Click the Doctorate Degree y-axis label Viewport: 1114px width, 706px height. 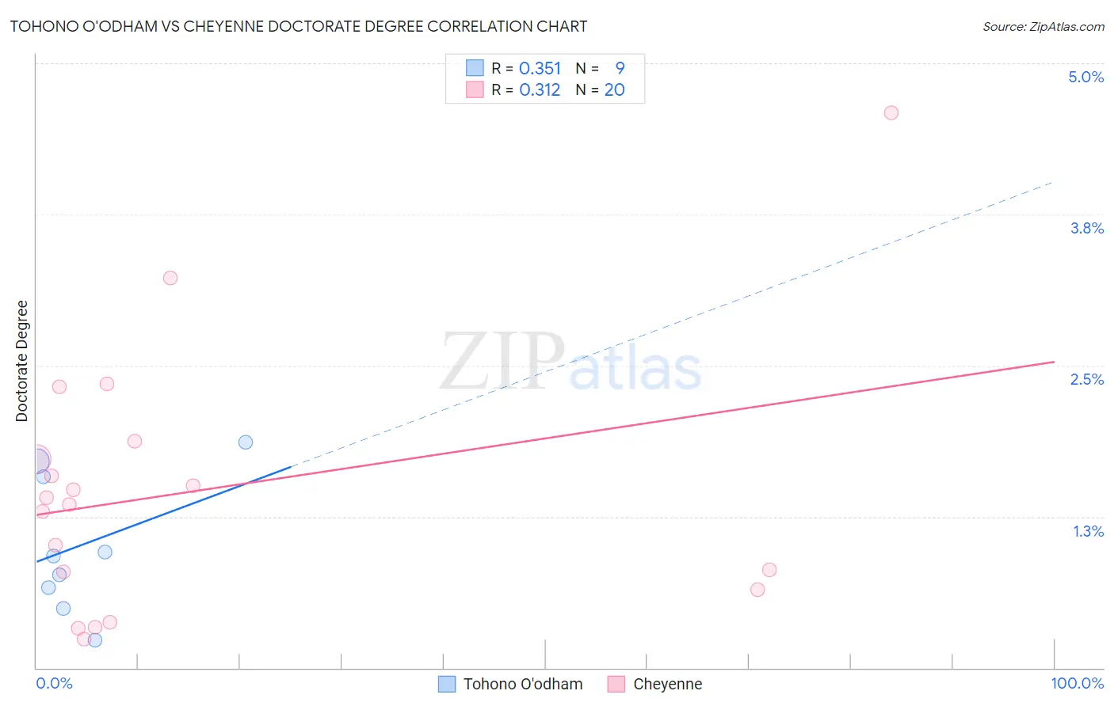22,361
